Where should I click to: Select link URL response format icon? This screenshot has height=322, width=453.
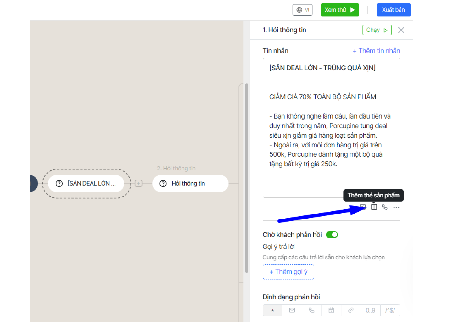(x=351, y=310)
